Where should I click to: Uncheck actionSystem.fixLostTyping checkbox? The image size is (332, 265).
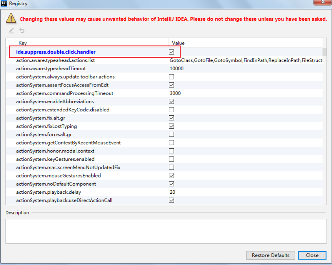tap(171, 126)
